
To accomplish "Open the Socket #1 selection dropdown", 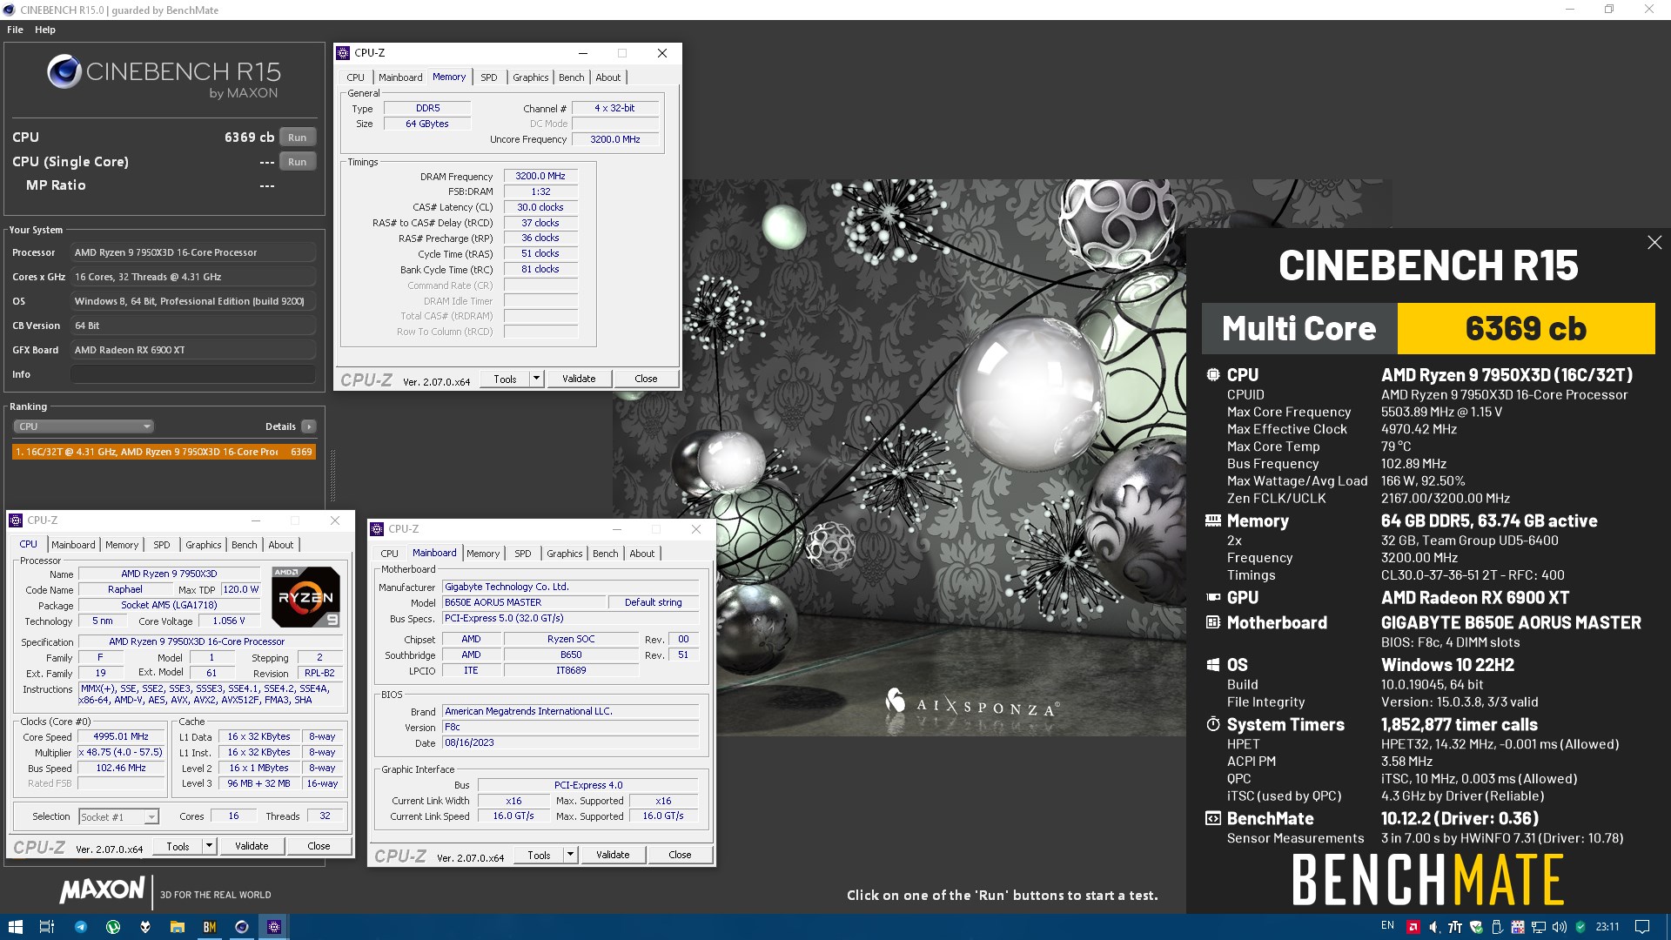I will pyautogui.click(x=118, y=817).
